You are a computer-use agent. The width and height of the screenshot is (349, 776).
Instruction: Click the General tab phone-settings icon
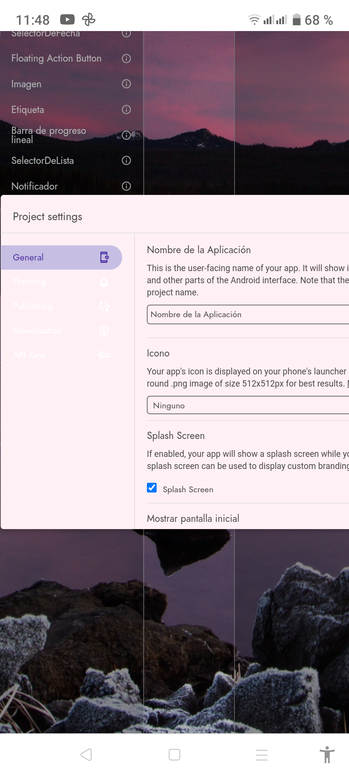(104, 258)
